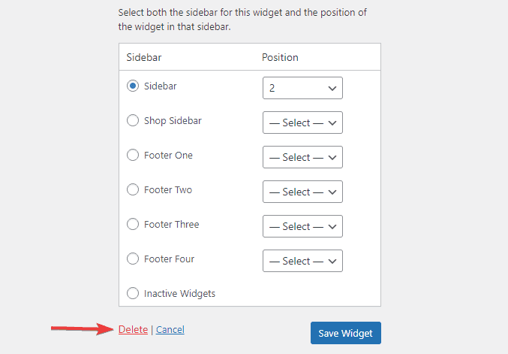This screenshot has height=354, width=508.
Task: Open the Footer Three position dropdown
Action: 302,226
